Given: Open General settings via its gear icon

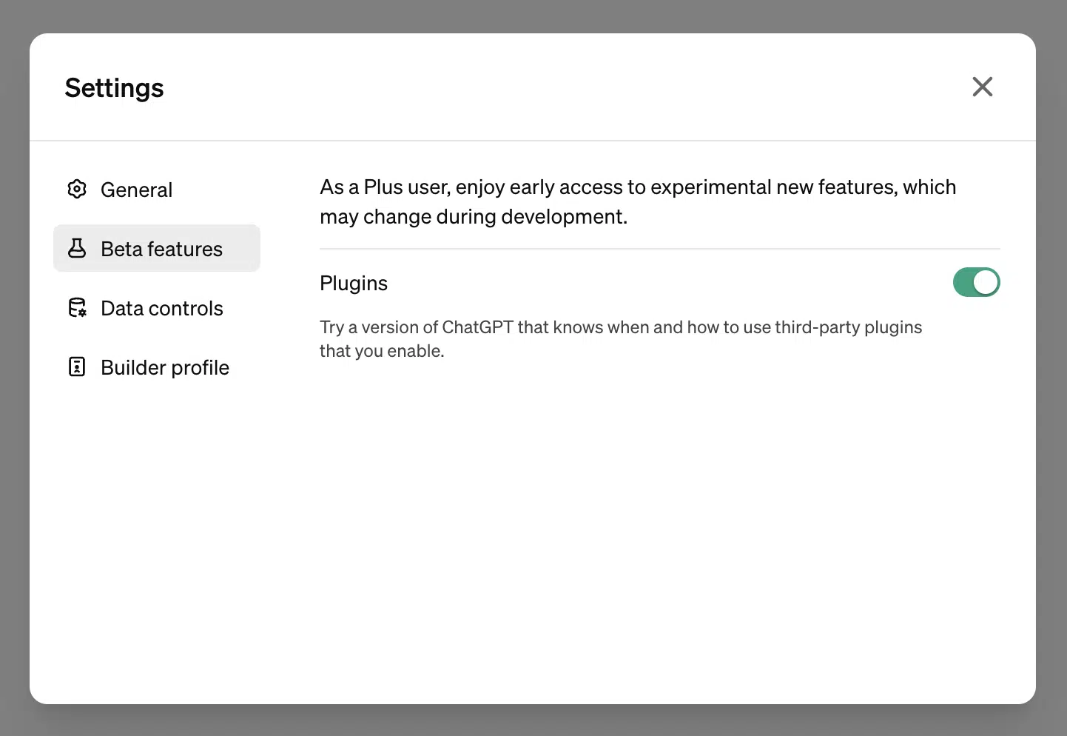Looking at the screenshot, I should pyautogui.click(x=77, y=190).
